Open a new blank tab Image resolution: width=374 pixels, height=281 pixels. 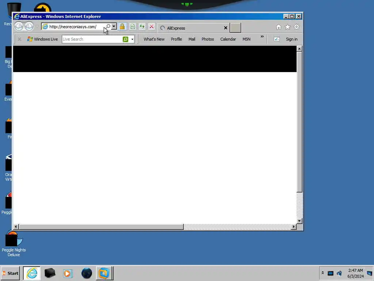[x=236, y=28]
